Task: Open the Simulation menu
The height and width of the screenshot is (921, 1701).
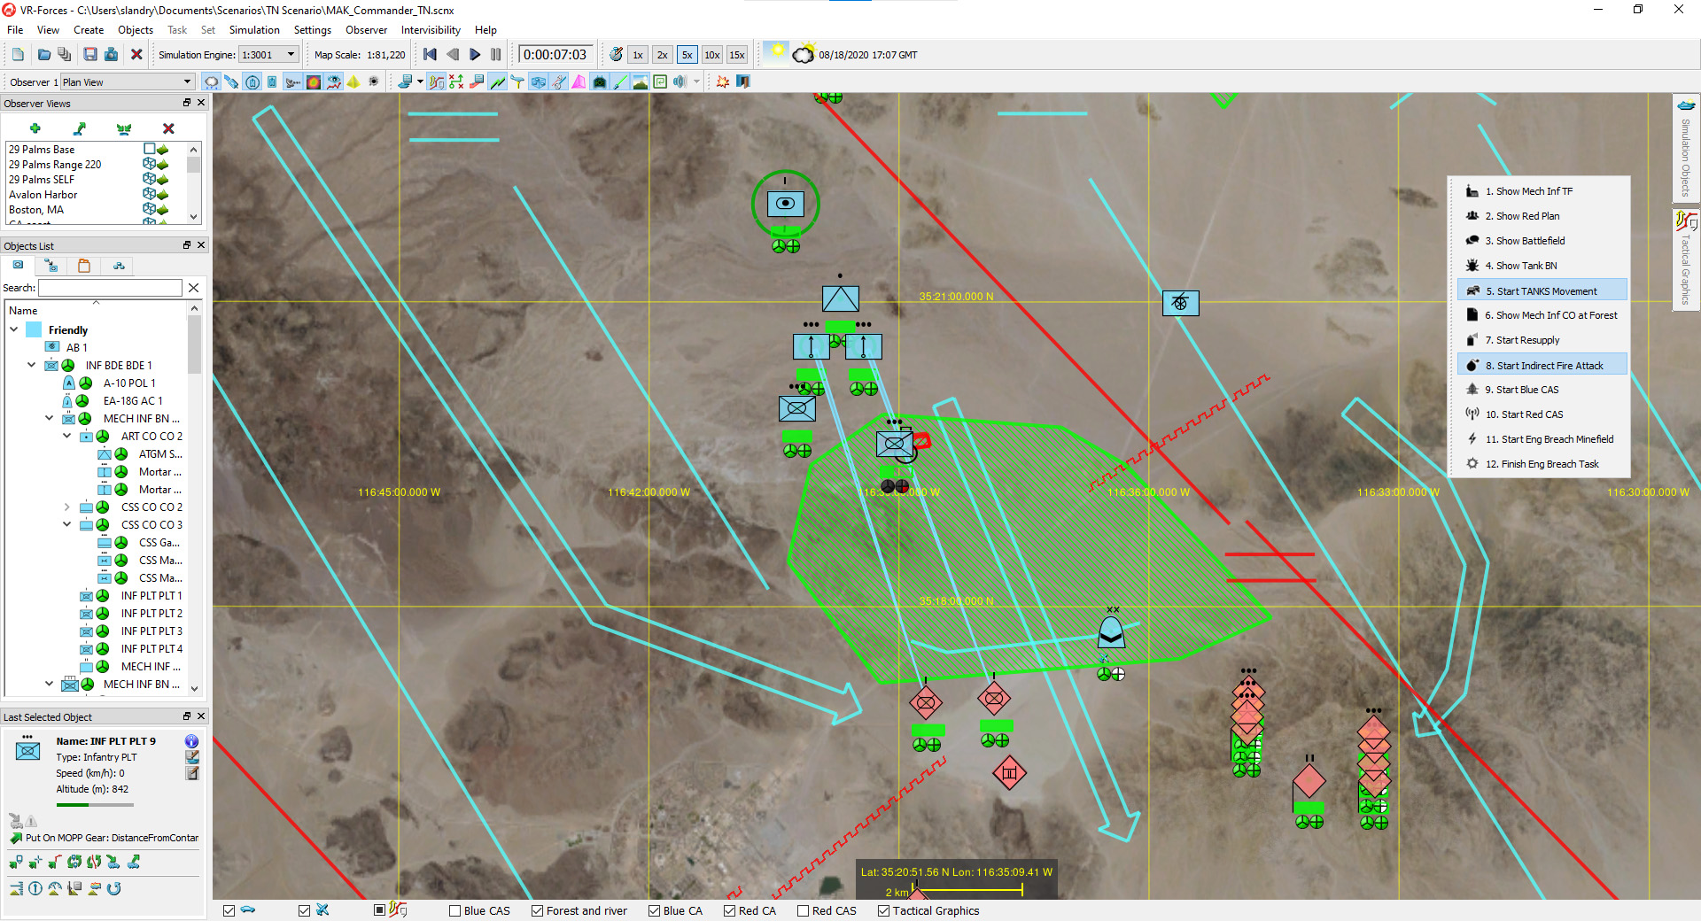Action: 254,30
